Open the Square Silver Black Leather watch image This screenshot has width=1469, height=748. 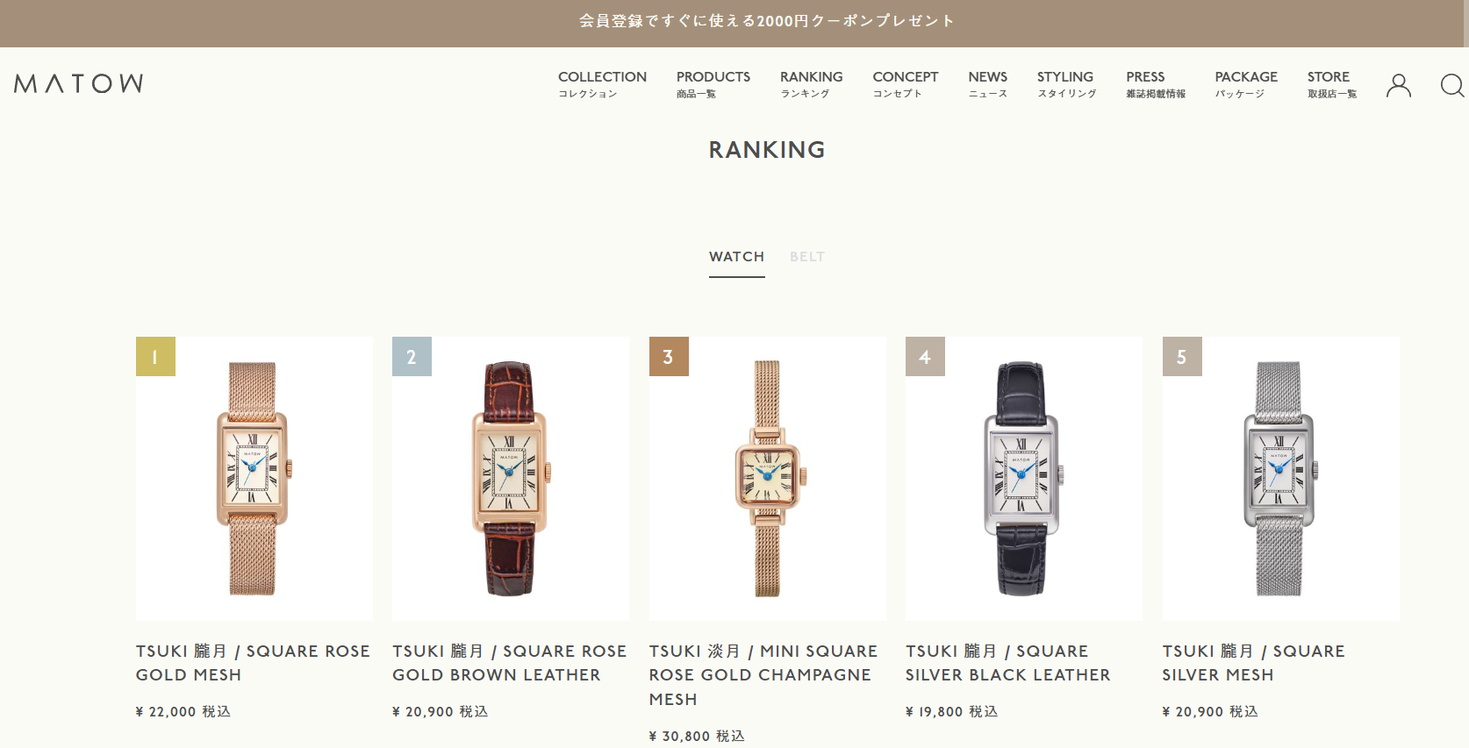pos(1024,479)
